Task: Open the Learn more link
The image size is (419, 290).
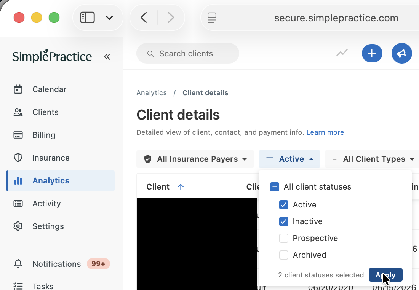Action: (x=325, y=132)
